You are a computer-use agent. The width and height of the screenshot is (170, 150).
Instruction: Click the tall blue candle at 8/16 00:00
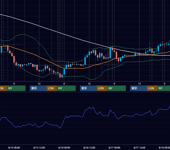pyautogui.click(x=64, y=72)
